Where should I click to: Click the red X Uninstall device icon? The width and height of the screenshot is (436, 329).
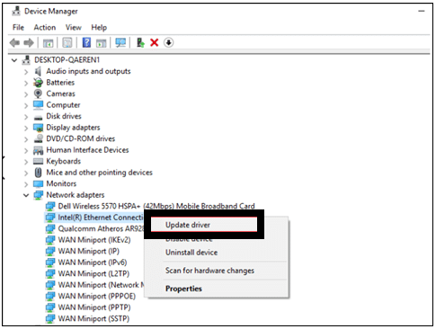[x=155, y=42]
